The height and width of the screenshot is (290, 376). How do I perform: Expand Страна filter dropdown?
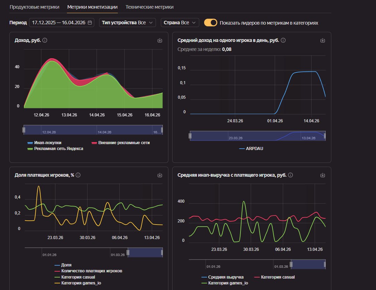click(180, 23)
